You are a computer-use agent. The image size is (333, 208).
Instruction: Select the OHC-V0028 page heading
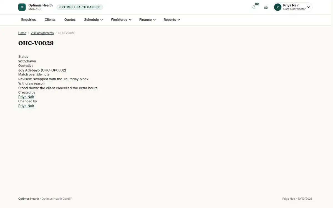[x=36, y=43]
